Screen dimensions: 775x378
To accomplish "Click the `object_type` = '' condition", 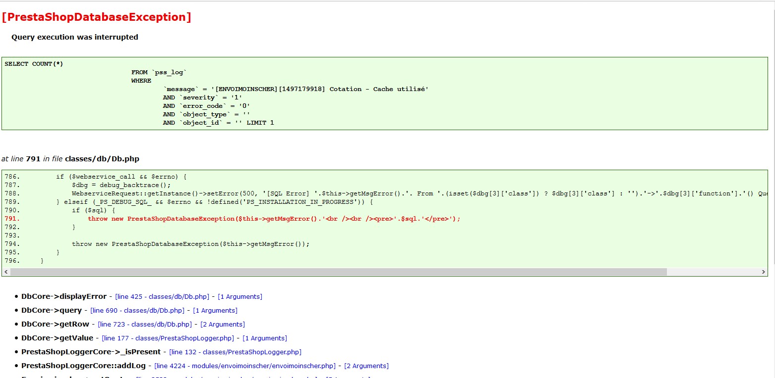I will [206, 114].
